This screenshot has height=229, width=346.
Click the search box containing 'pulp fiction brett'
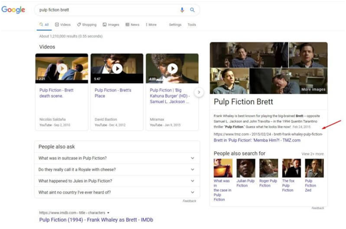117,10
